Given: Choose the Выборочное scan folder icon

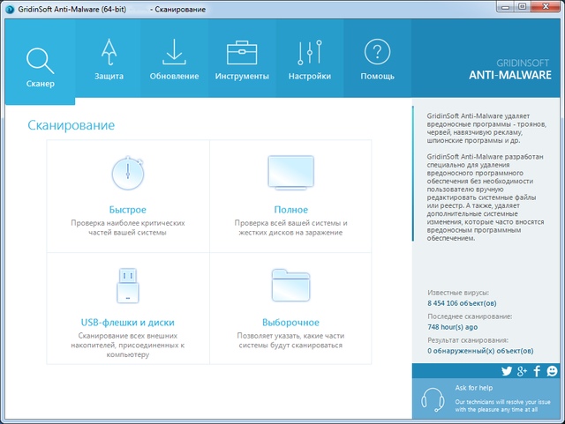Looking at the screenshot, I should pyautogui.click(x=290, y=286).
